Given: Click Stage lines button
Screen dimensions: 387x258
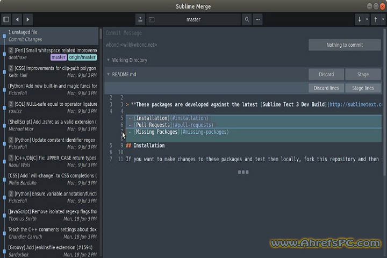Looking at the screenshot, I should pyautogui.click(x=363, y=88).
